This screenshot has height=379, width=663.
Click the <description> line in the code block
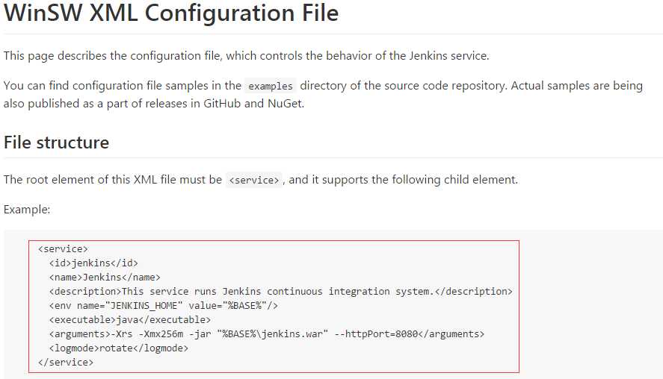(280, 291)
